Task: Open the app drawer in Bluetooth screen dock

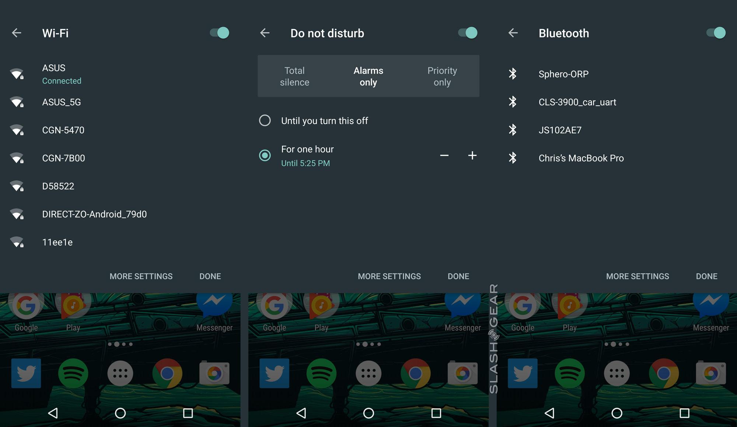Action: (x=617, y=374)
